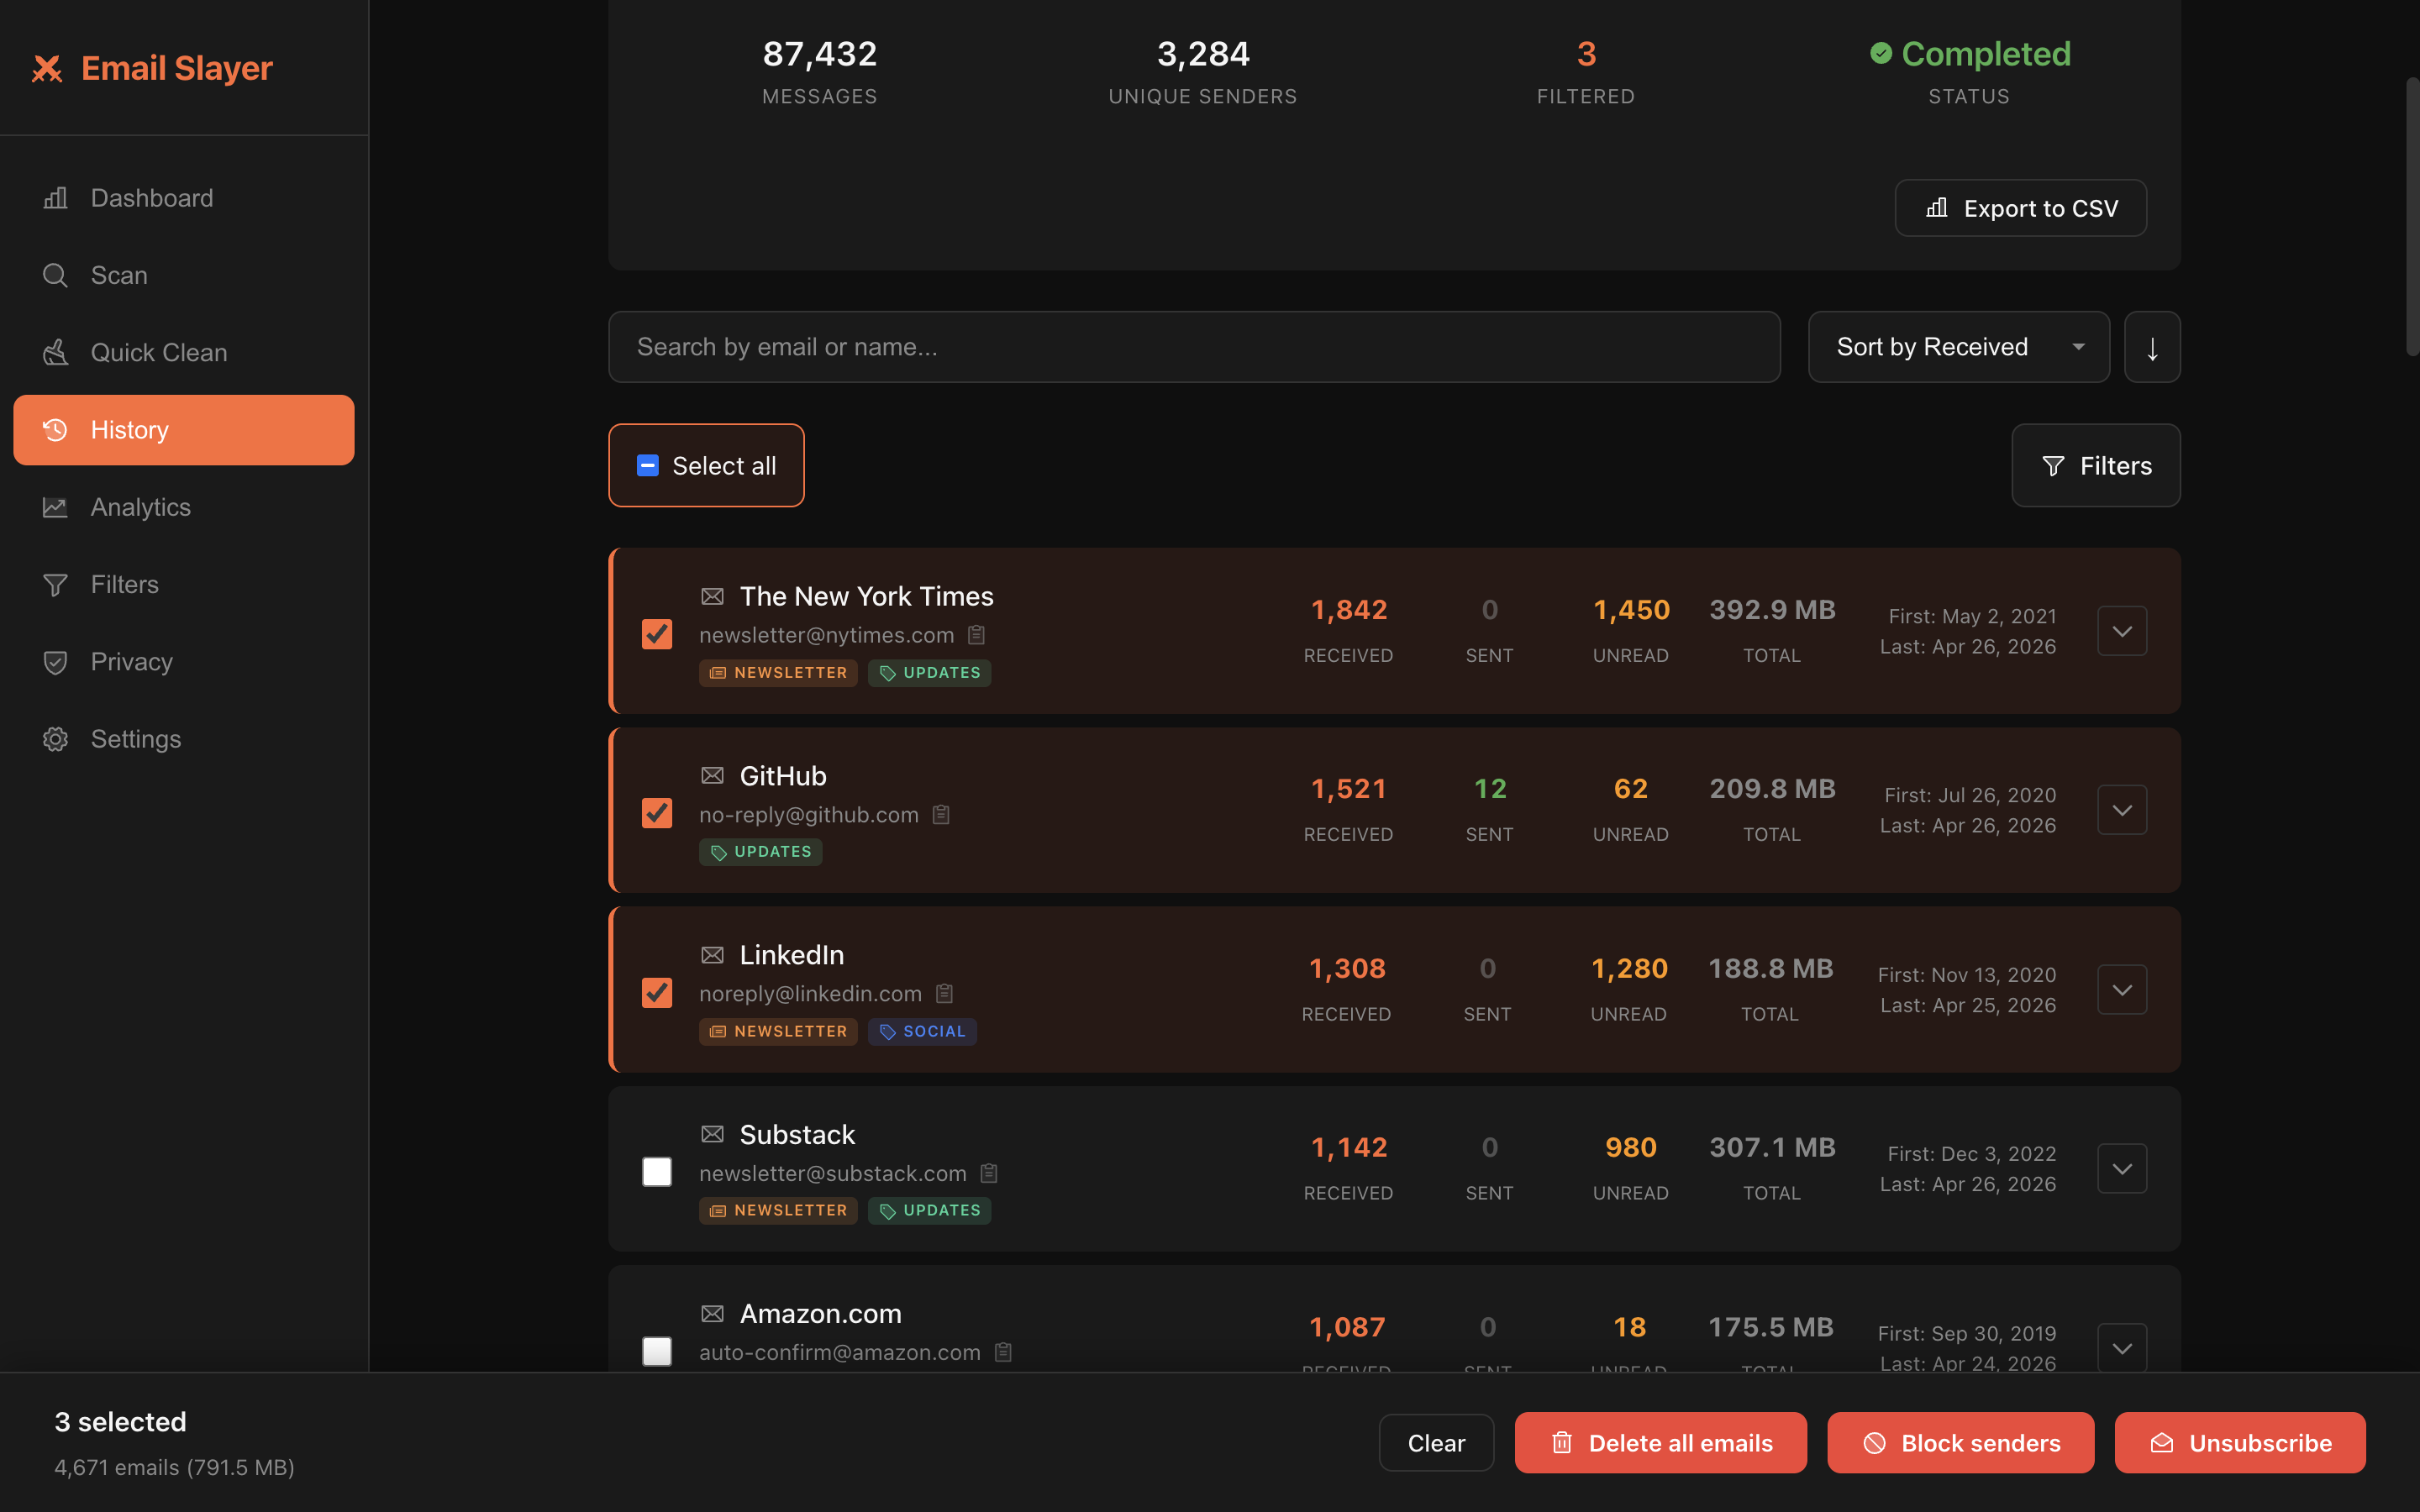Check the Amazon.com sender checkbox
This screenshot has height=1512, width=2420.
tap(657, 1351)
